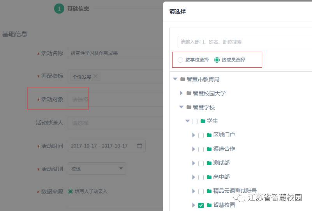Expand the 智慧校园大学 tree node
The height and width of the screenshot is (211, 312).
tap(181, 93)
